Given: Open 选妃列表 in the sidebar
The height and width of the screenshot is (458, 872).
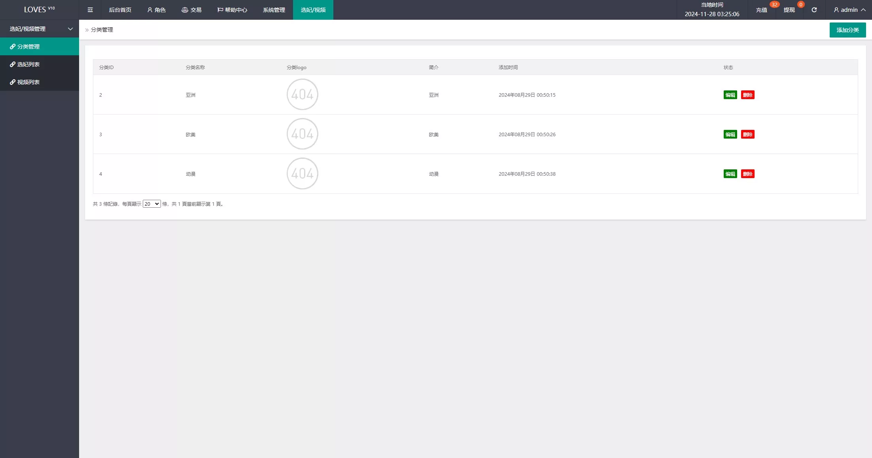Looking at the screenshot, I should (28, 64).
